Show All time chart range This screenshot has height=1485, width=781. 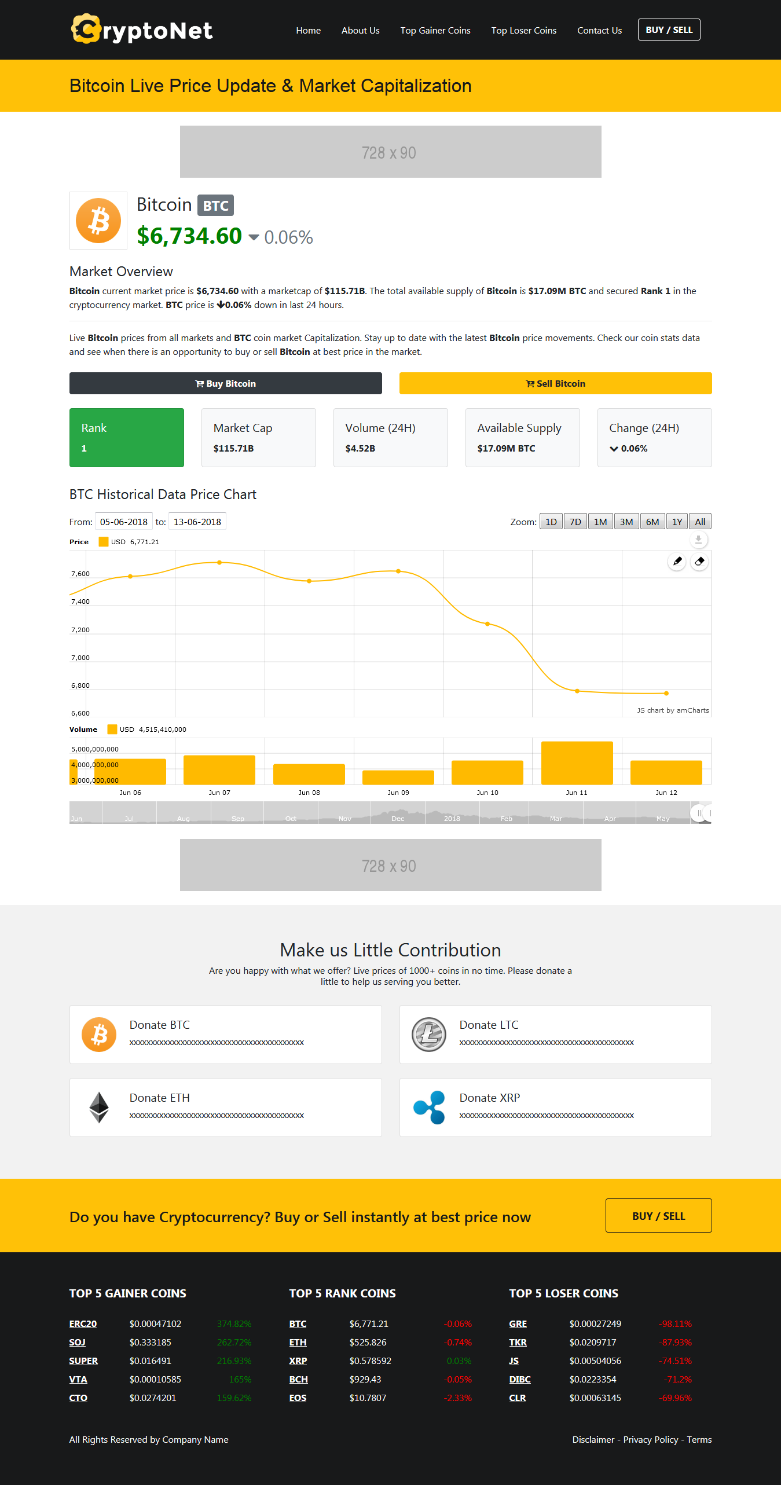pos(700,522)
